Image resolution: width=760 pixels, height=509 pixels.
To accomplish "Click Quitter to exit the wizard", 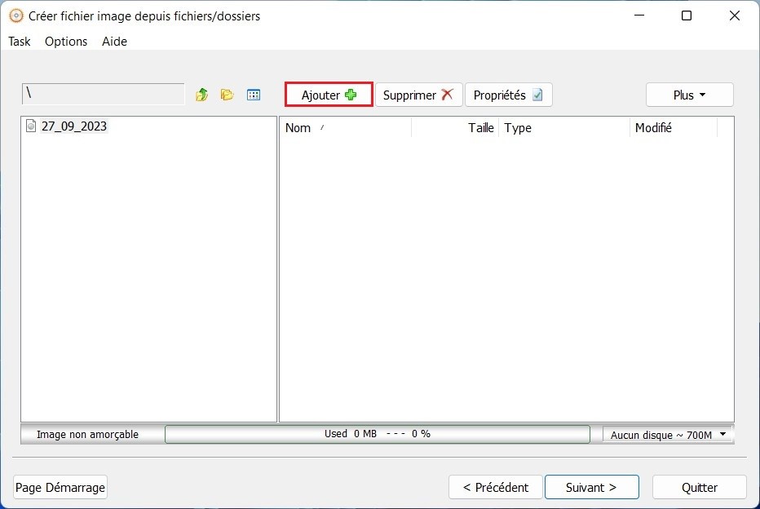I will click(x=699, y=487).
